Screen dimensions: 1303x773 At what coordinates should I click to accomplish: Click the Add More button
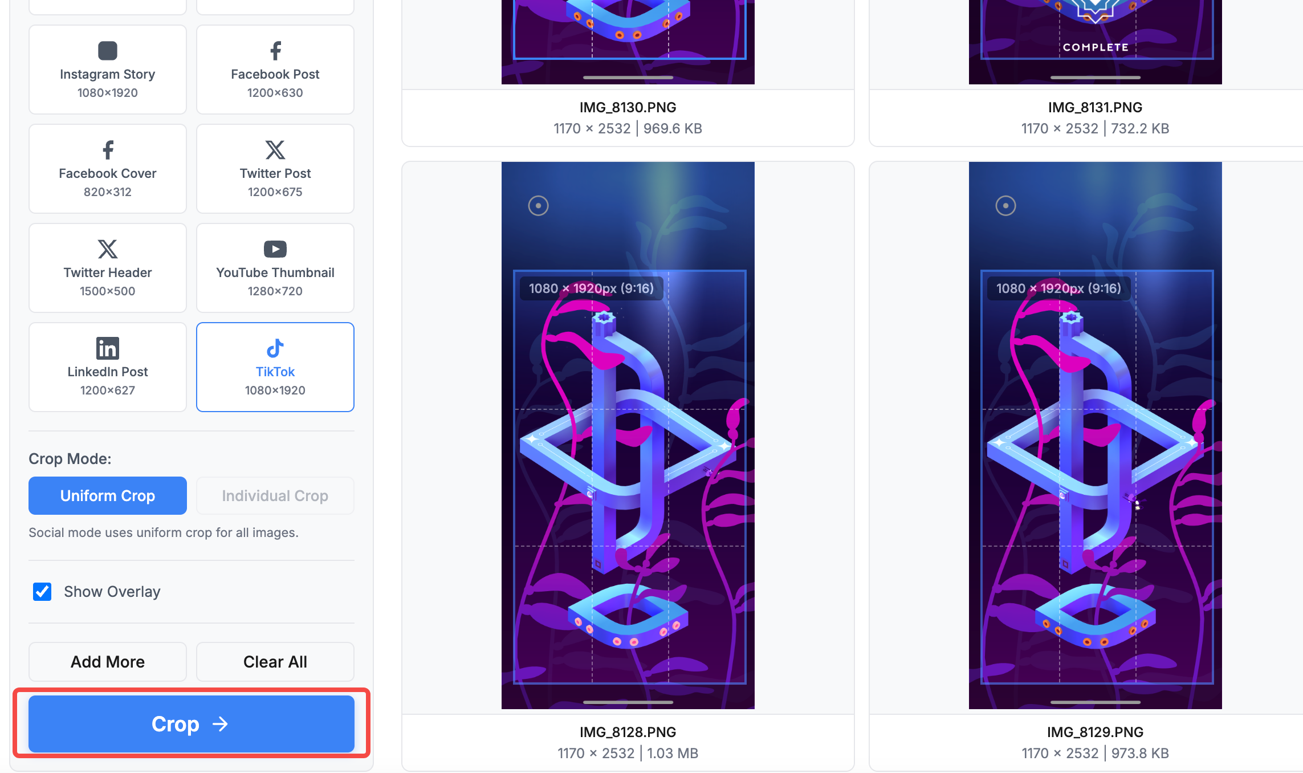(x=108, y=662)
